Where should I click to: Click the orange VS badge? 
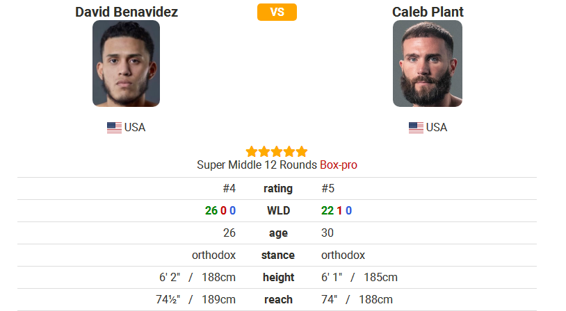click(277, 12)
